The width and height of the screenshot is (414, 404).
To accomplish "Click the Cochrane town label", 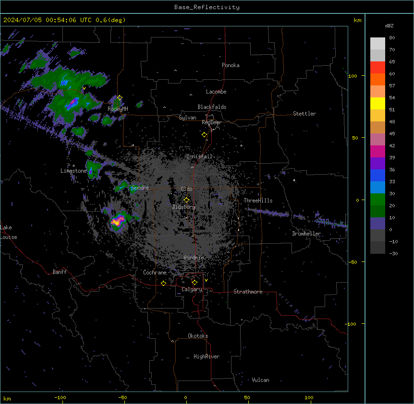I will pos(155,273).
